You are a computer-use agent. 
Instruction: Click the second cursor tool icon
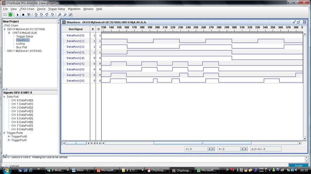coord(41,15)
